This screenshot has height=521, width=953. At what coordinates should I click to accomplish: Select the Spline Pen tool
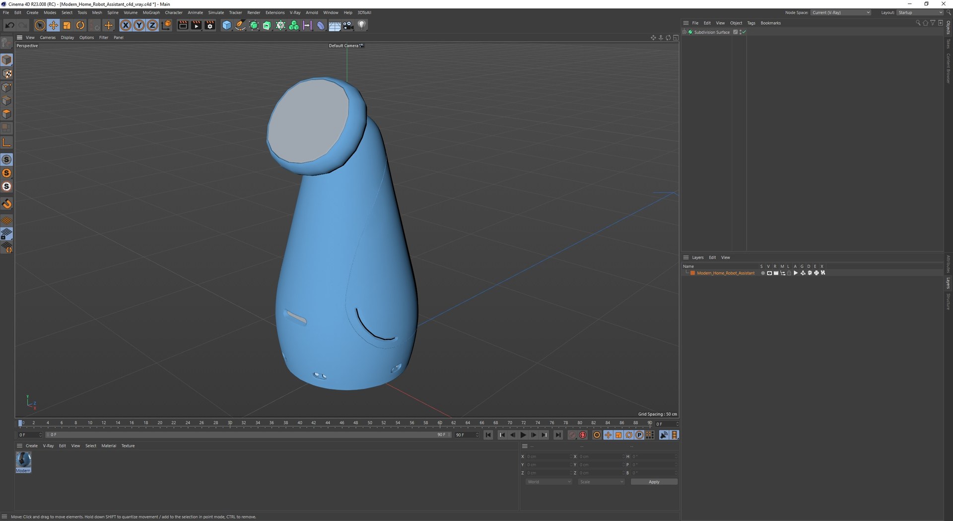240,25
